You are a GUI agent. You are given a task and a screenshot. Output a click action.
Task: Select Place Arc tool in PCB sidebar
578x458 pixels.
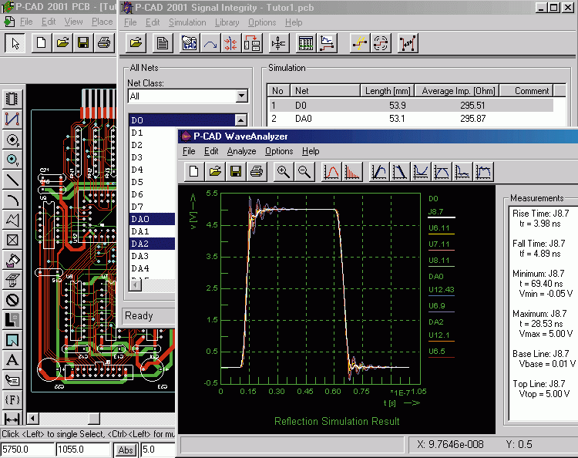[12, 200]
